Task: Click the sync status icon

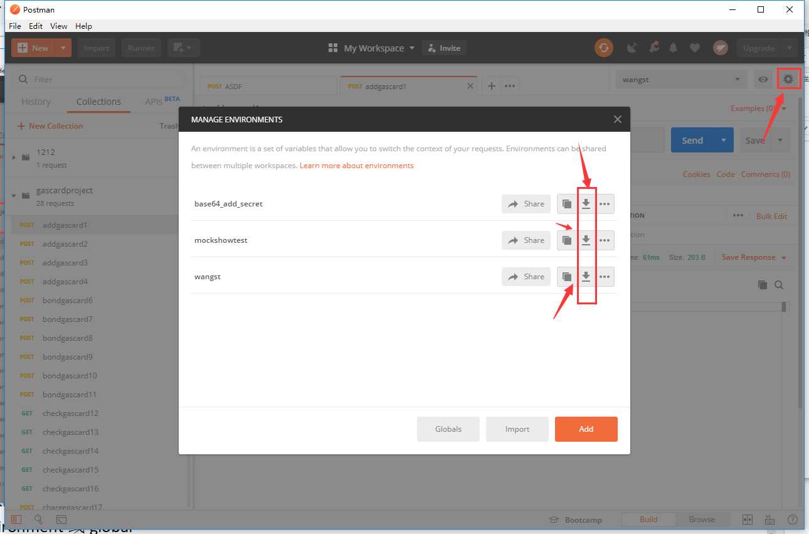Action: click(604, 48)
